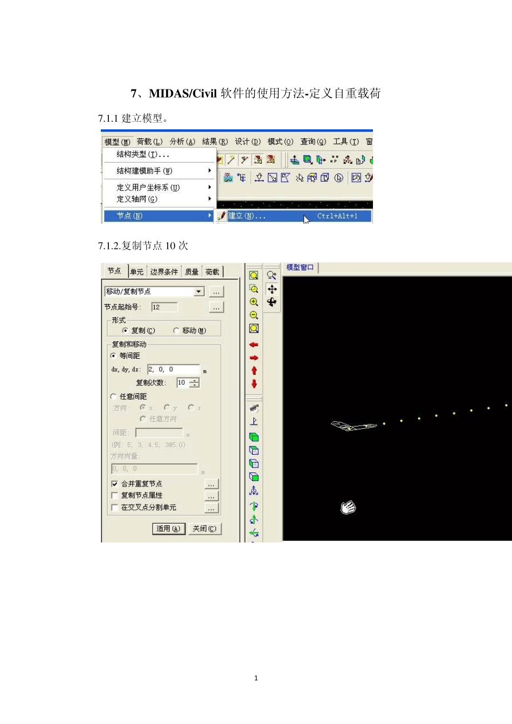Uncheck the 合并重复节点 checkbox

click(114, 484)
